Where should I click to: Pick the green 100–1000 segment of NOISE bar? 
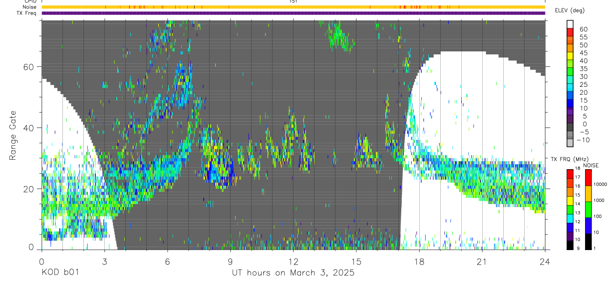pos(588,209)
